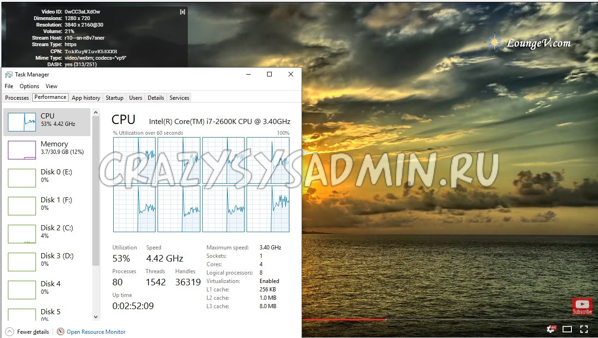Click the red Subscribe watermark
The height and width of the screenshot is (338, 598).
coord(582,306)
